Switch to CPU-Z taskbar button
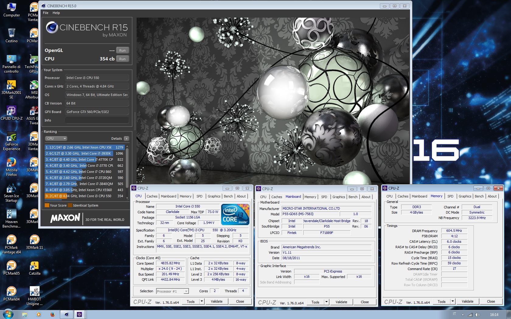Image resolution: width=511 pixels, height=319 pixels. (x=79, y=314)
